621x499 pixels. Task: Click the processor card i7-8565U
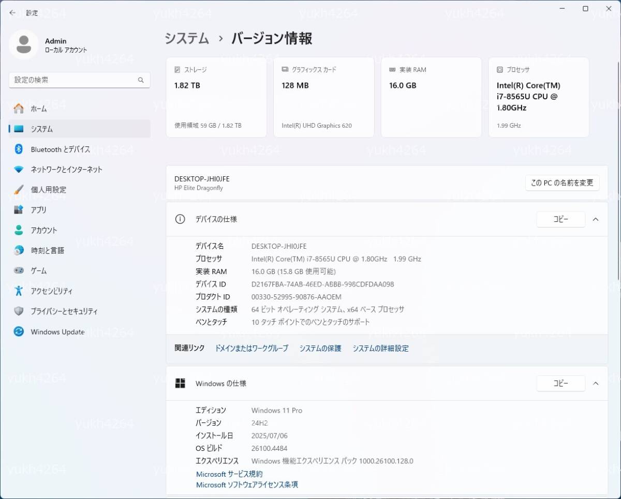pos(539,97)
